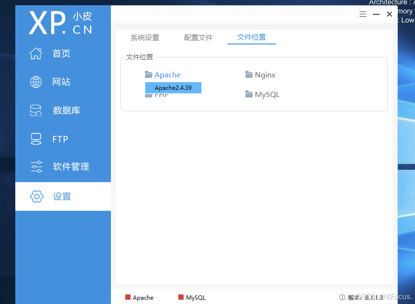Click the red MySQL status indicator
415x304 pixels.
coord(181,297)
